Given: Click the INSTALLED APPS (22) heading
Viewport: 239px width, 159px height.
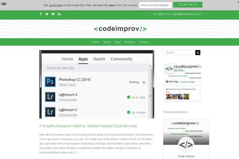Looking at the screenshot, I should 60,68.
